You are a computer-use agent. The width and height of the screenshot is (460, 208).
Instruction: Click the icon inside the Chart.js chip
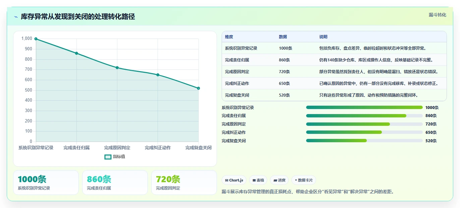(x=227, y=180)
